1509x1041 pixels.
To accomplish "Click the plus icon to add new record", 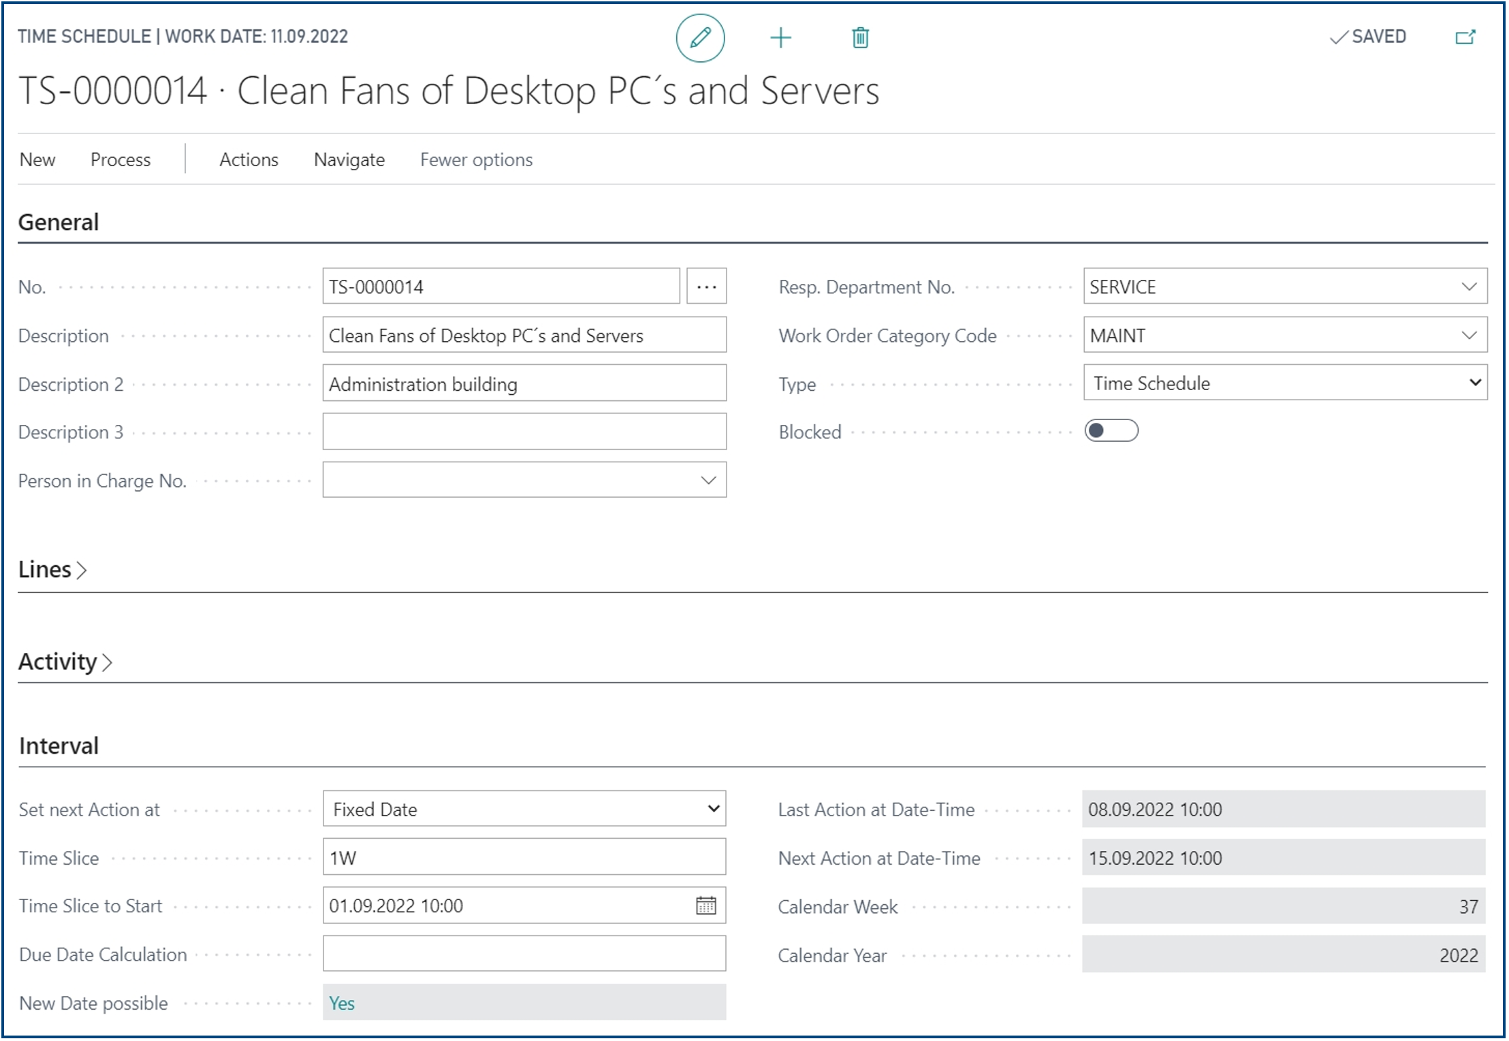I will [780, 37].
